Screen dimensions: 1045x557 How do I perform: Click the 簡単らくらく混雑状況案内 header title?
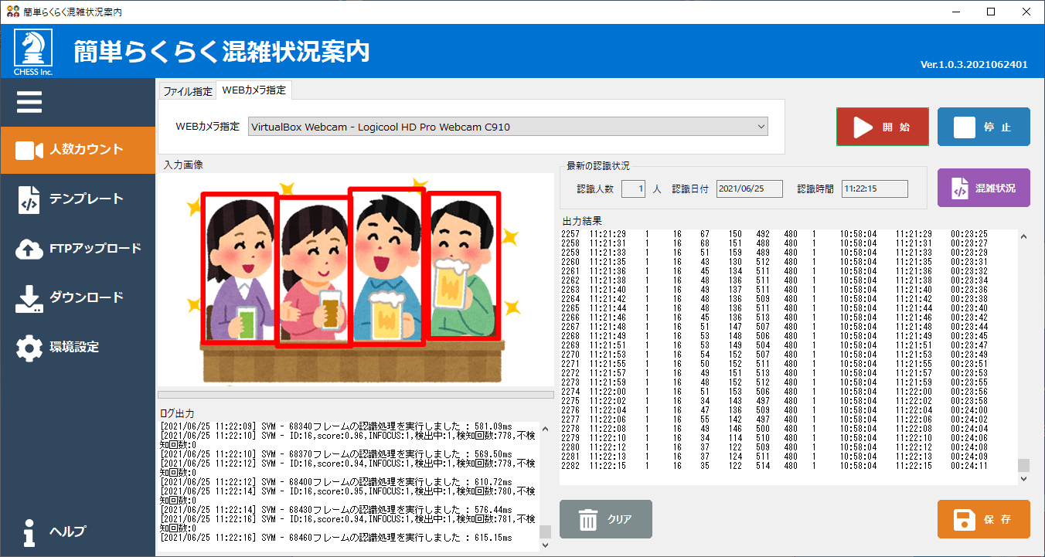(x=222, y=52)
